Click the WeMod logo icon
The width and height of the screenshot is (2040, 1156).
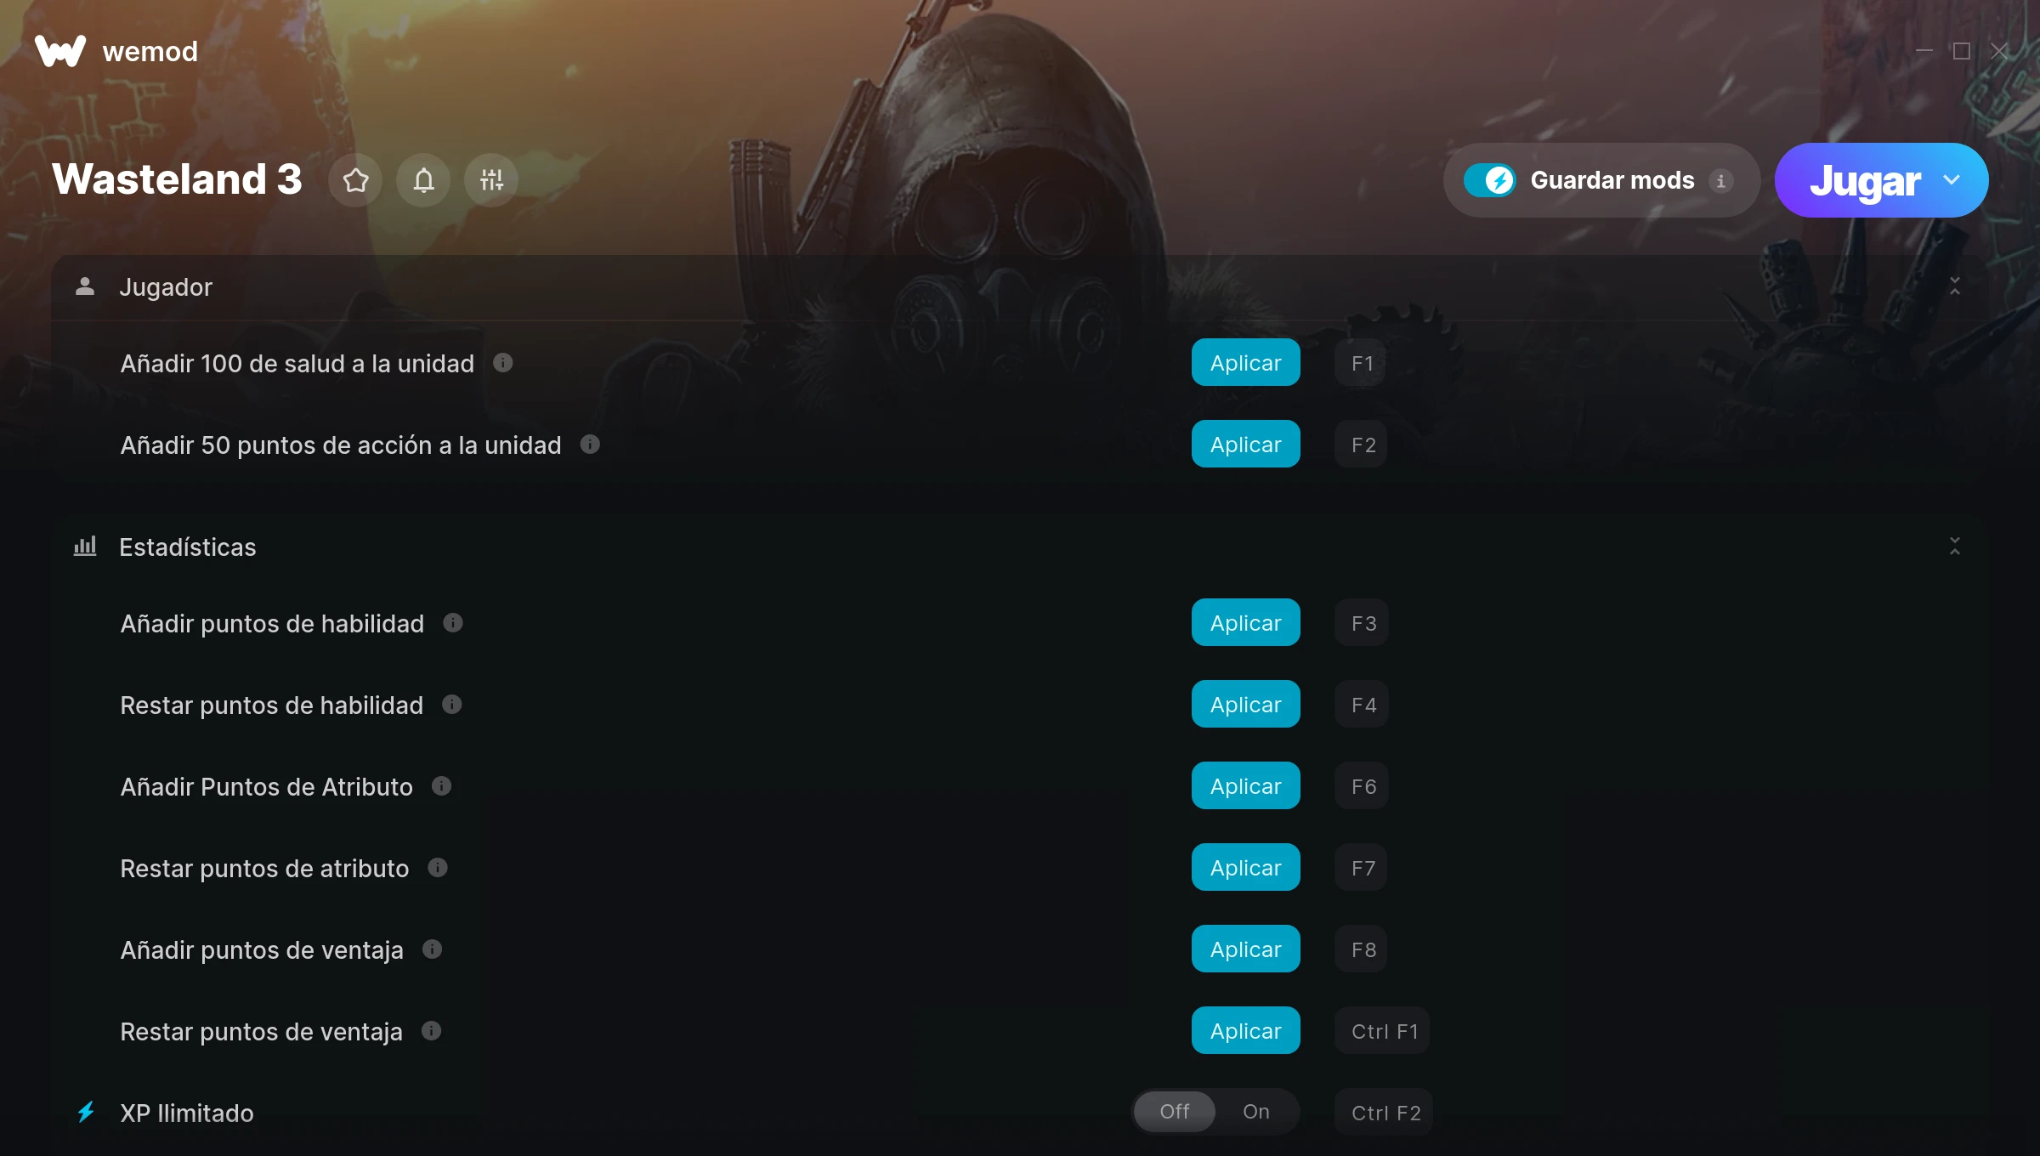(60, 51)
